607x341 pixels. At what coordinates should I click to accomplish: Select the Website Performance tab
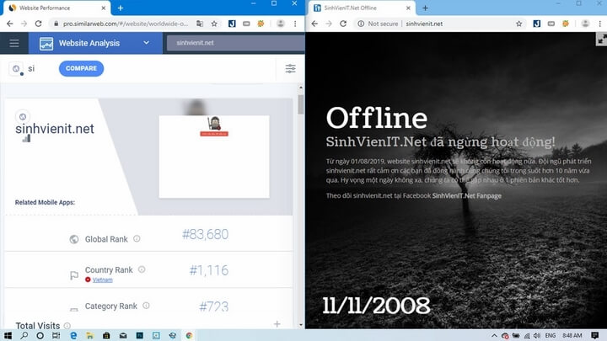click(x=56, y=8)
